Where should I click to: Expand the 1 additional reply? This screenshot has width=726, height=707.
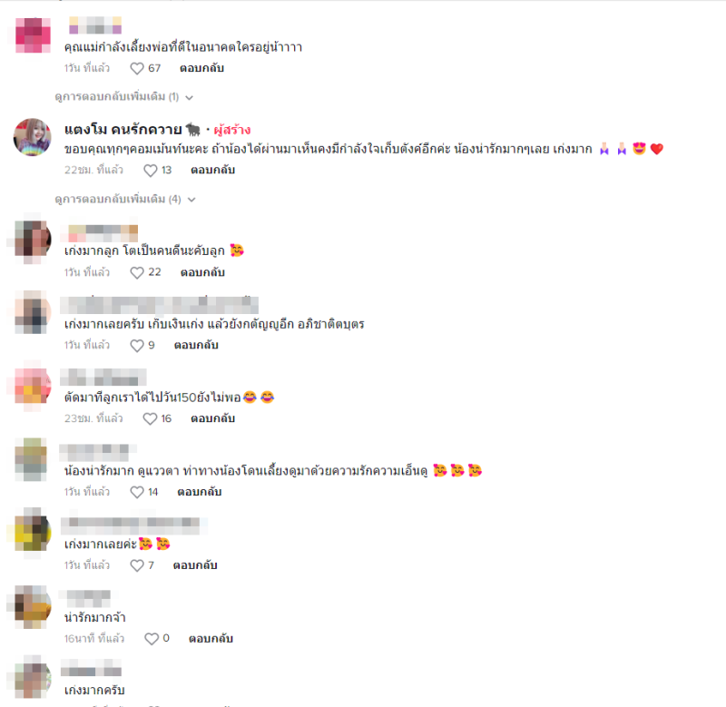click(124, 97)
